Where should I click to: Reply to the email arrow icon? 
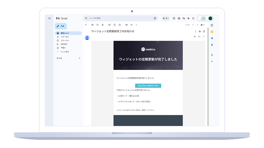click(x=199, y=36)
